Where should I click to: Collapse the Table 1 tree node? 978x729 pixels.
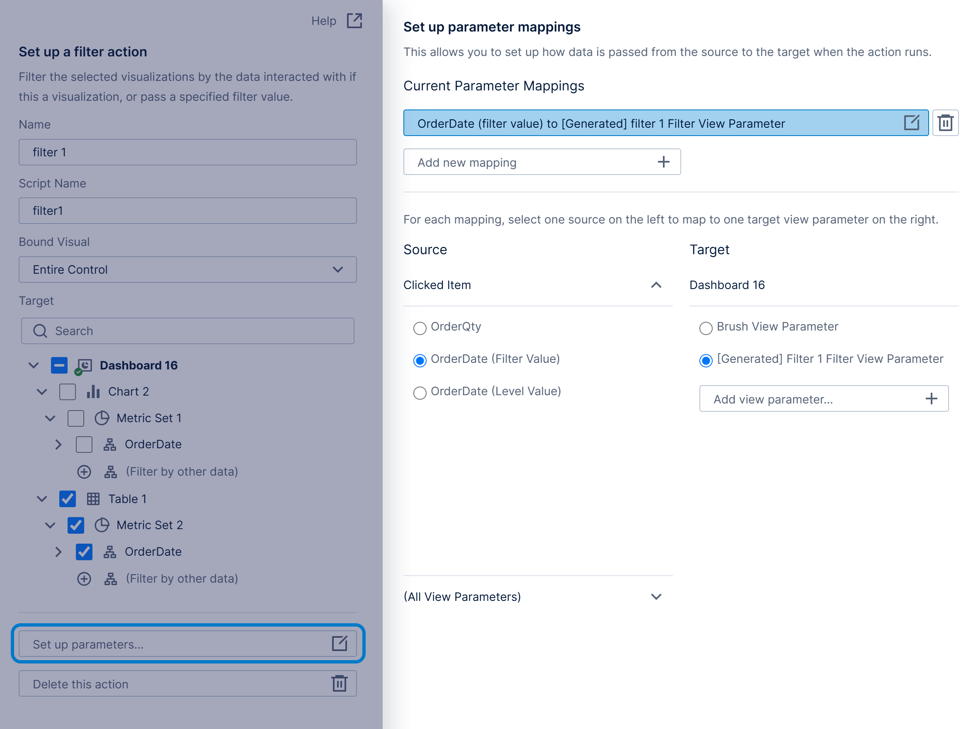[x=41, y=499]
